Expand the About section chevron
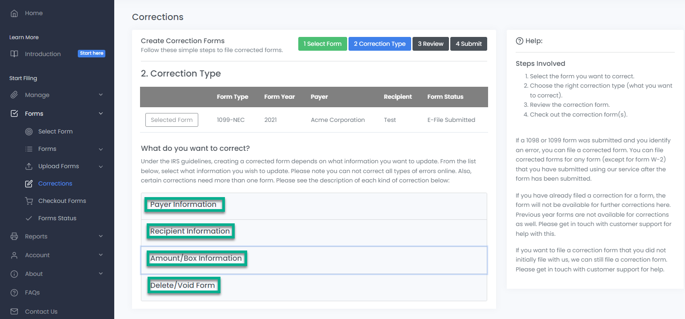Image resolution: width=685 pixels, height=319 pixels. [x=101, y=274]
